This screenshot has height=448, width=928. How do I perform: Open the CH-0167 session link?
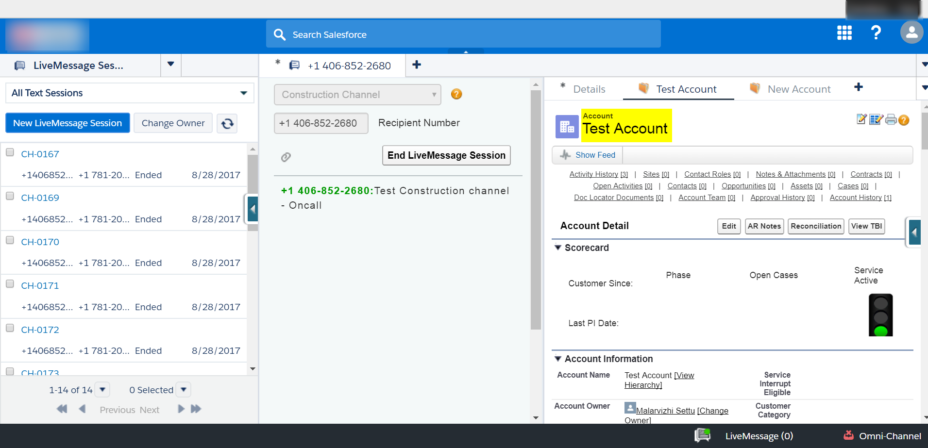pos(40,154)
